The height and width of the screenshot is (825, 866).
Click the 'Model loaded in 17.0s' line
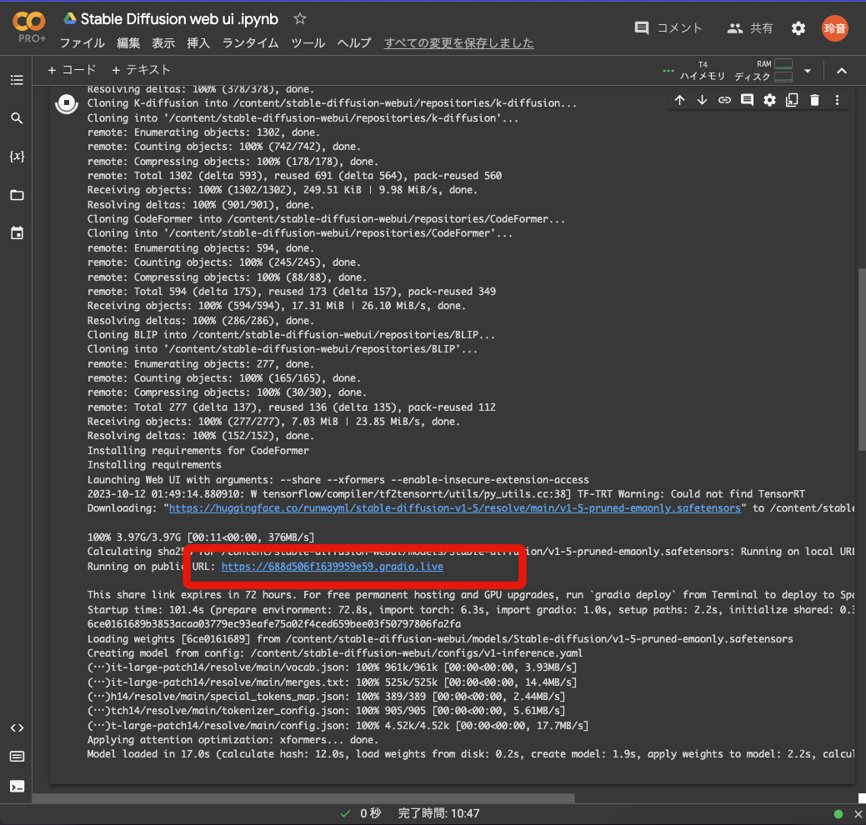coord(471,754)
